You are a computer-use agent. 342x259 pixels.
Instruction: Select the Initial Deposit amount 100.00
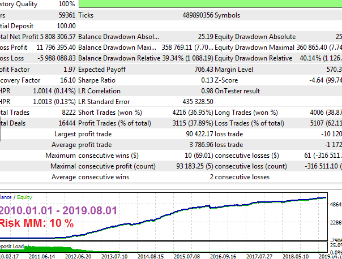point(65,25)
